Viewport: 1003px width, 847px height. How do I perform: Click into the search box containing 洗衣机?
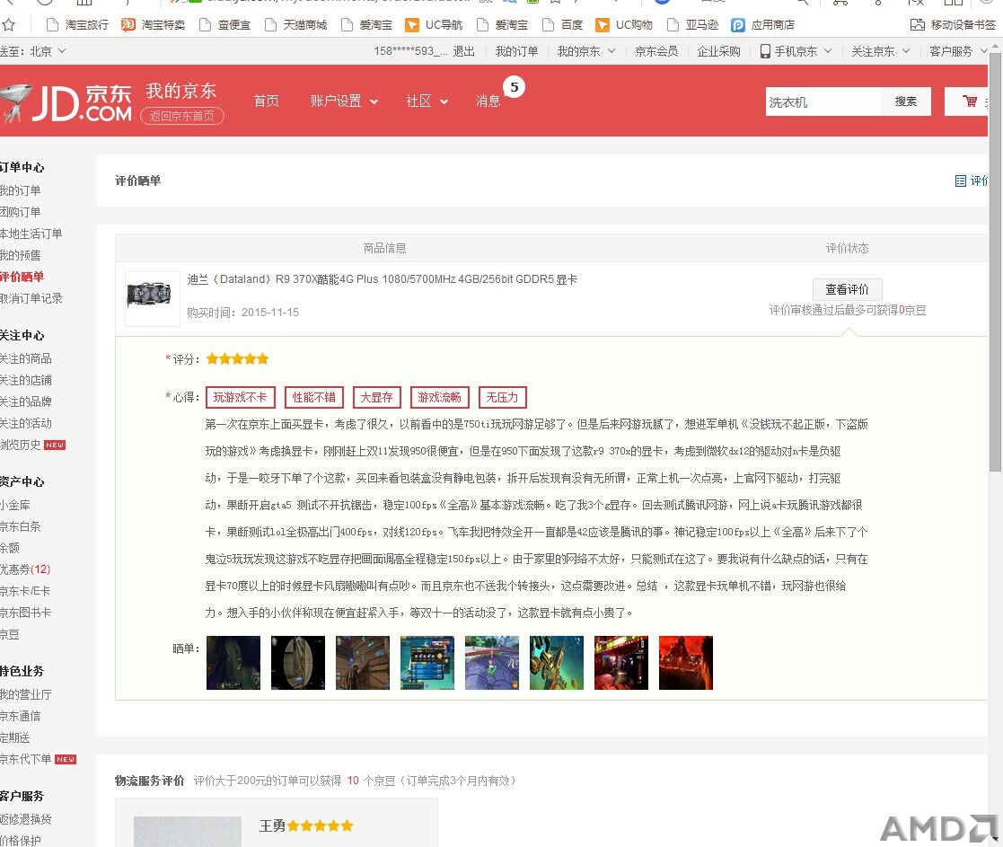(x=823, y=101)
